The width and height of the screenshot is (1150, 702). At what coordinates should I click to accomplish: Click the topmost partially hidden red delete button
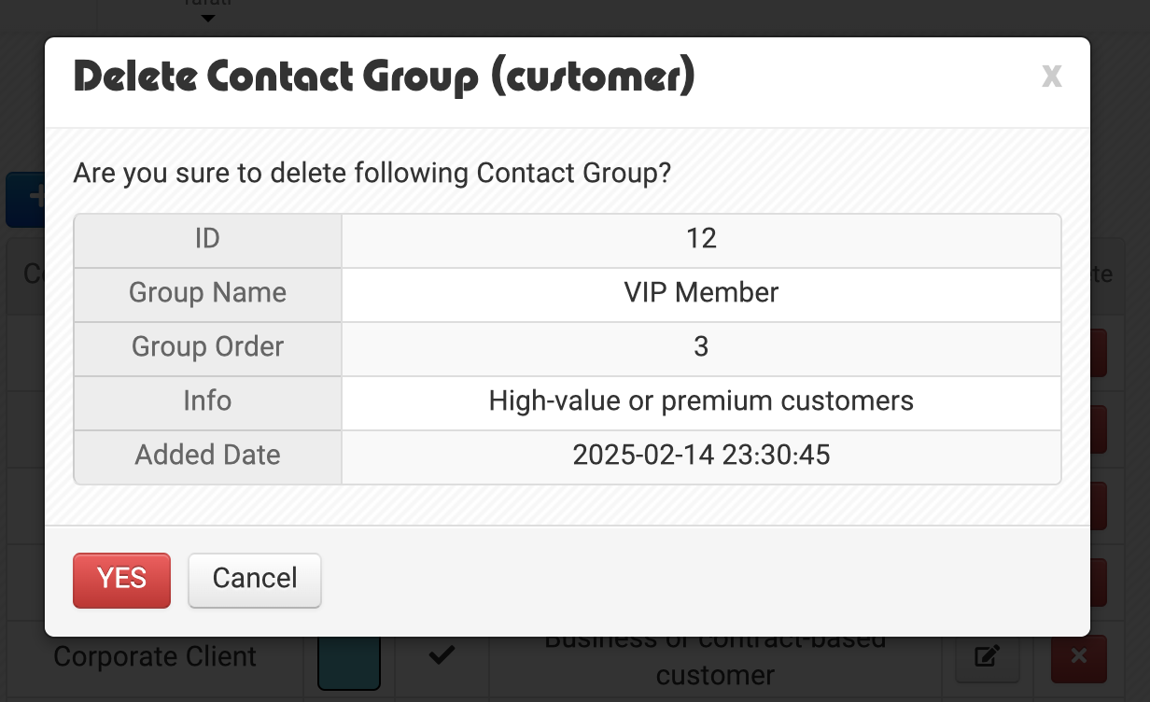[x=1099, y=353]
